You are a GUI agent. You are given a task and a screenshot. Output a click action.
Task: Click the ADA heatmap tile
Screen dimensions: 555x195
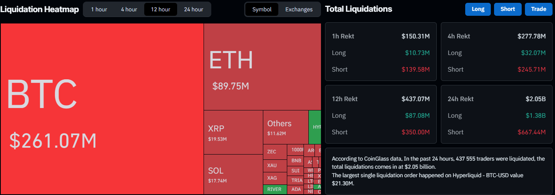296,189
